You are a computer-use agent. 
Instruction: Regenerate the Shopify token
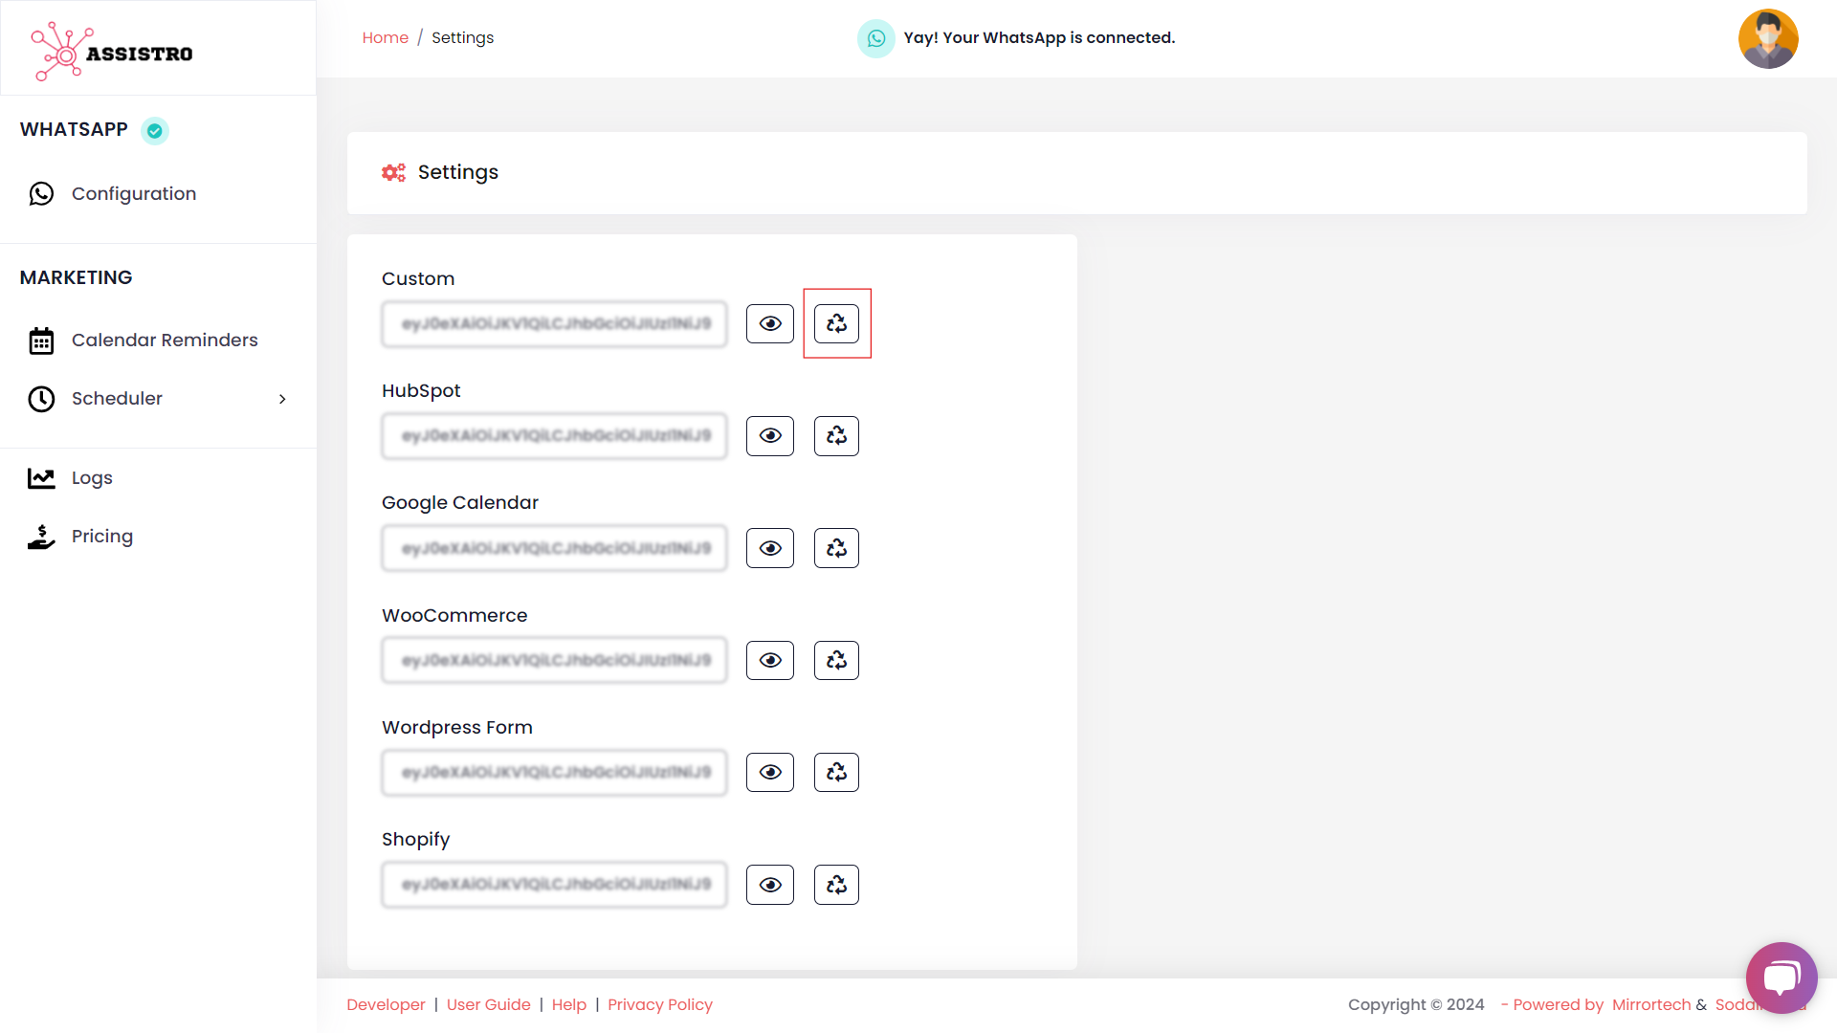coord(836,885)
